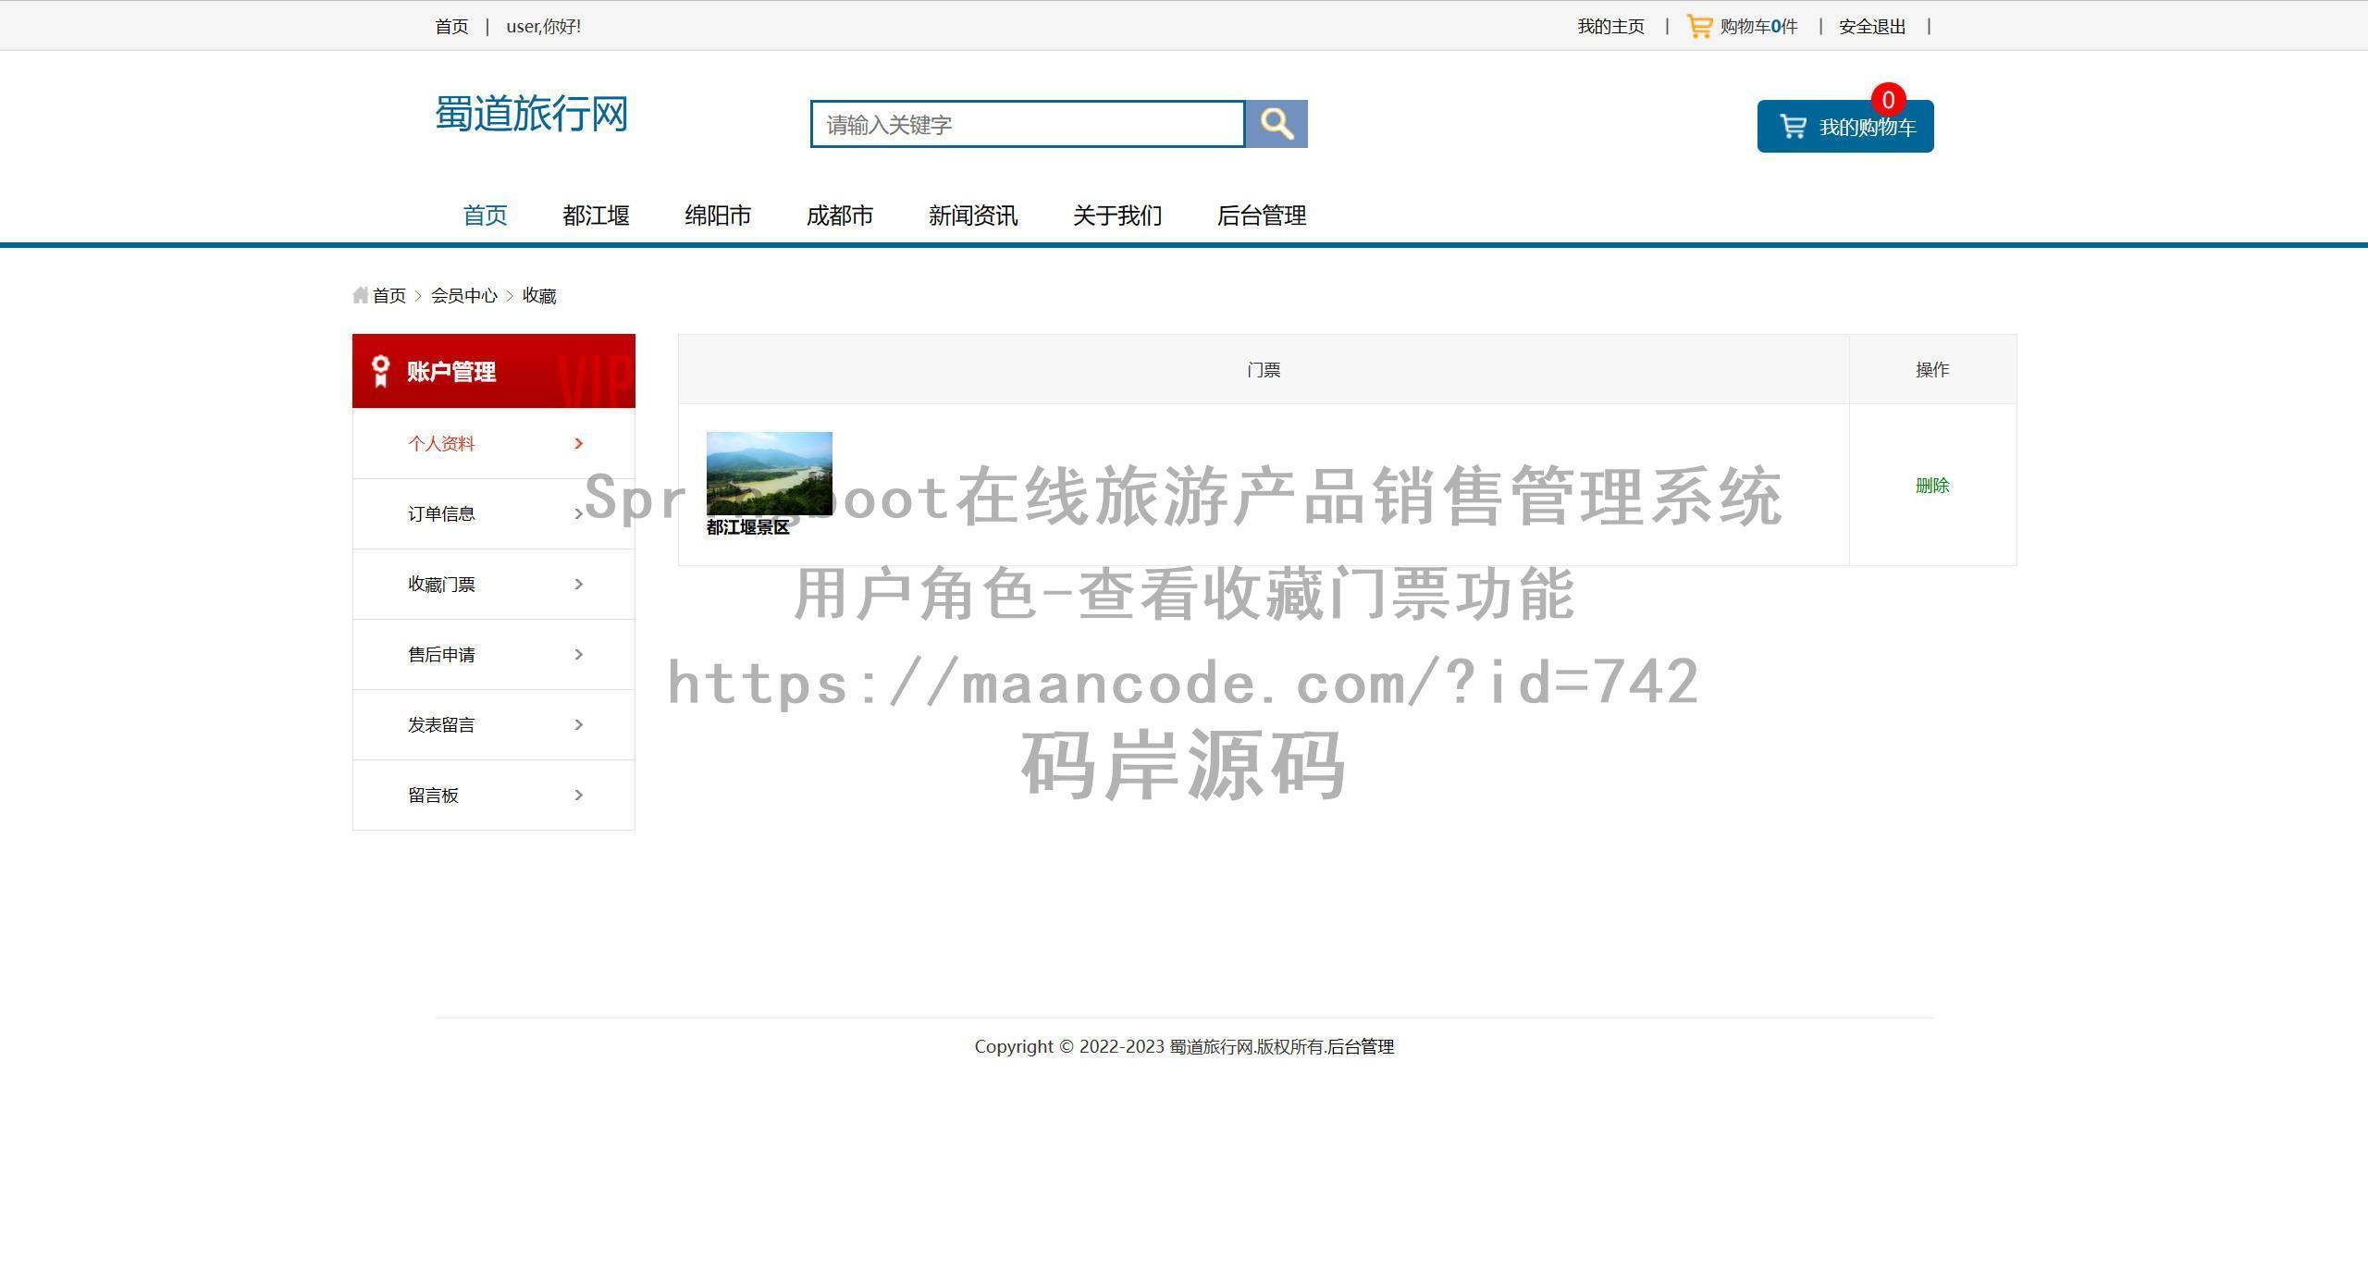Expand the 个人资料 chevron arrow
The height and width of the screenshot is (1271, 2368).
(579, 444)
